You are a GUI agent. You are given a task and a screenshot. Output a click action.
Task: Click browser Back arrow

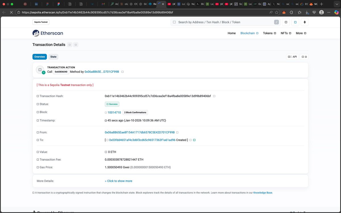(4, 12)
